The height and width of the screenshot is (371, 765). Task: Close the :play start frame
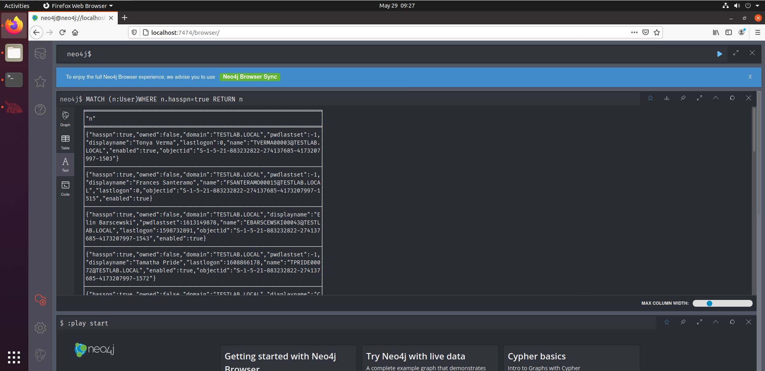click(749, 322)
